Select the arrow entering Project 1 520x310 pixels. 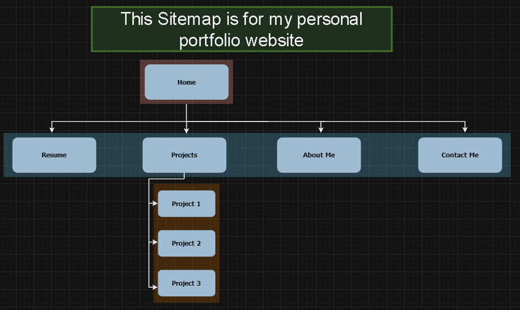tap(154, 204)
